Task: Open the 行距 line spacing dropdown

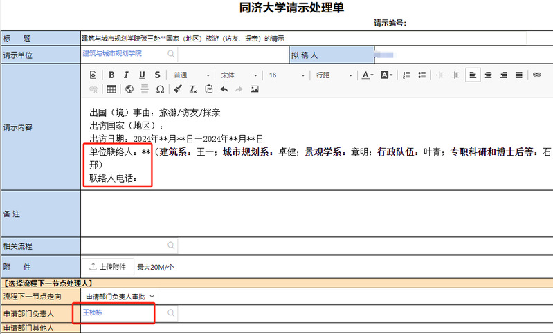Action: pyautogui.click(x=334, y=75)
